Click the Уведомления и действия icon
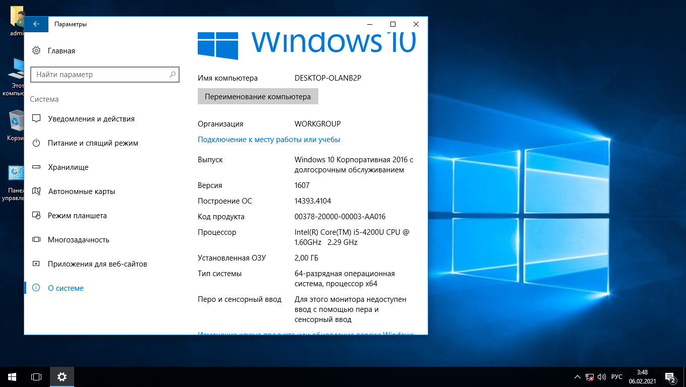The width and height of the screenshot is (686, 387). [36, 119]
